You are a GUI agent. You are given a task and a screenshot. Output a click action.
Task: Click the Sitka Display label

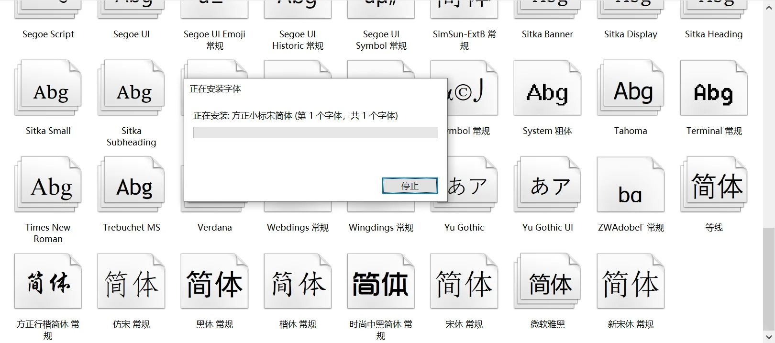coord(631,34)
